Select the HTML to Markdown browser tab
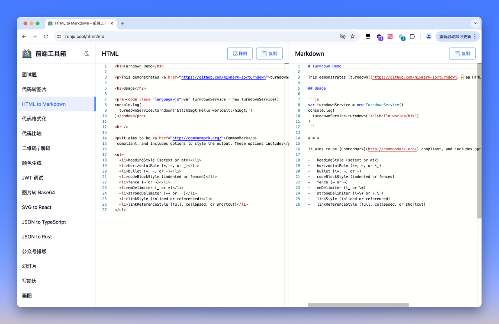 click(81, 23)
